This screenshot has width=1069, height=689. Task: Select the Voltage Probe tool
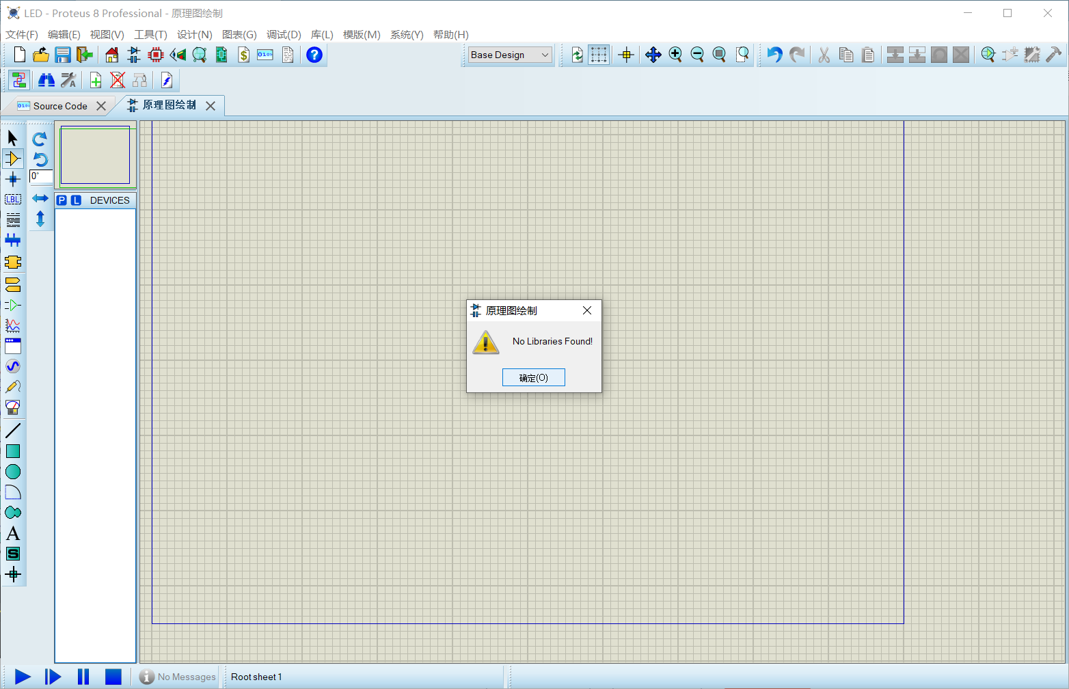point(12,386)
